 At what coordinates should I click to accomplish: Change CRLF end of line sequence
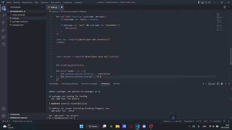[x=206, y=121]
